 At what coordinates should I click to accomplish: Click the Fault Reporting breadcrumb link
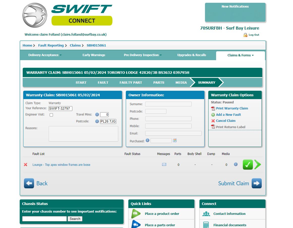tap(51, 45)
